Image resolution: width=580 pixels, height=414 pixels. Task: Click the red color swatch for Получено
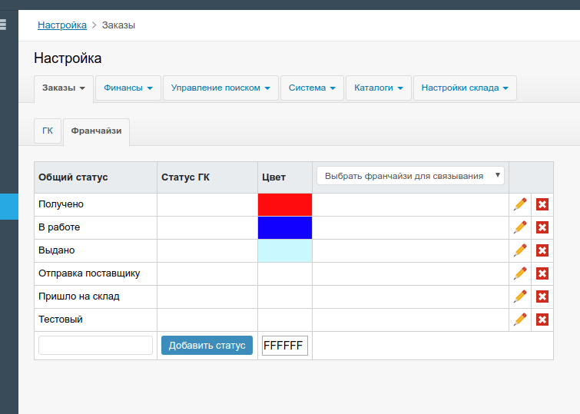tap(285, 204)
